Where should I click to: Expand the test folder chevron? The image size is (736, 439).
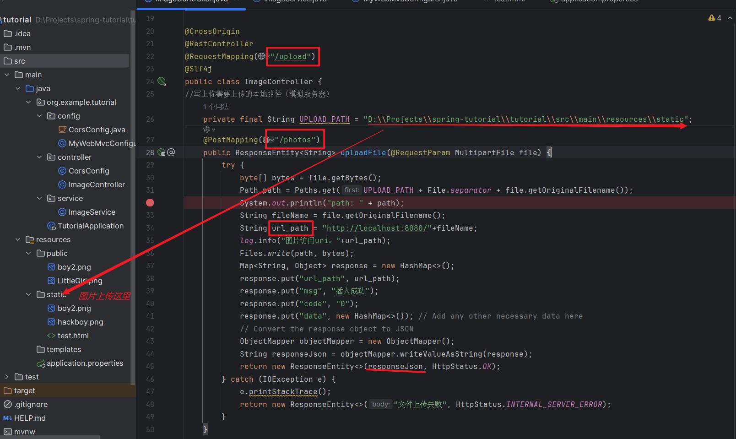pos(7,377)
